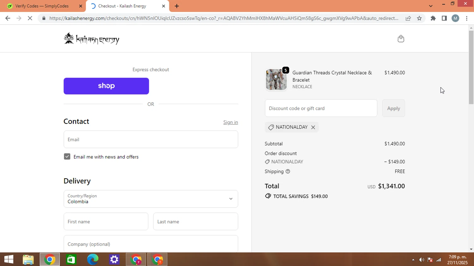The image size is (474, 266).
Task: Open the Settings gear app in taskbar
Action: (x=114, y=259)
